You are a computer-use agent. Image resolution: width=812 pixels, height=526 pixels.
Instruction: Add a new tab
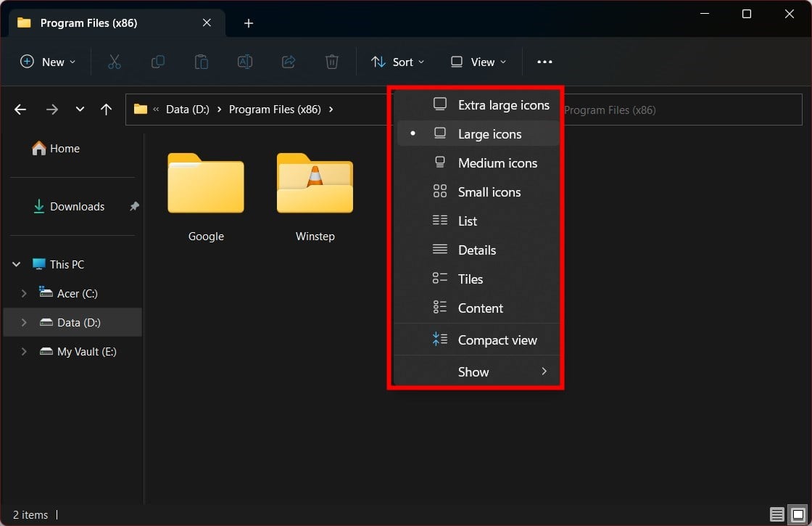[x=249, y=23]
